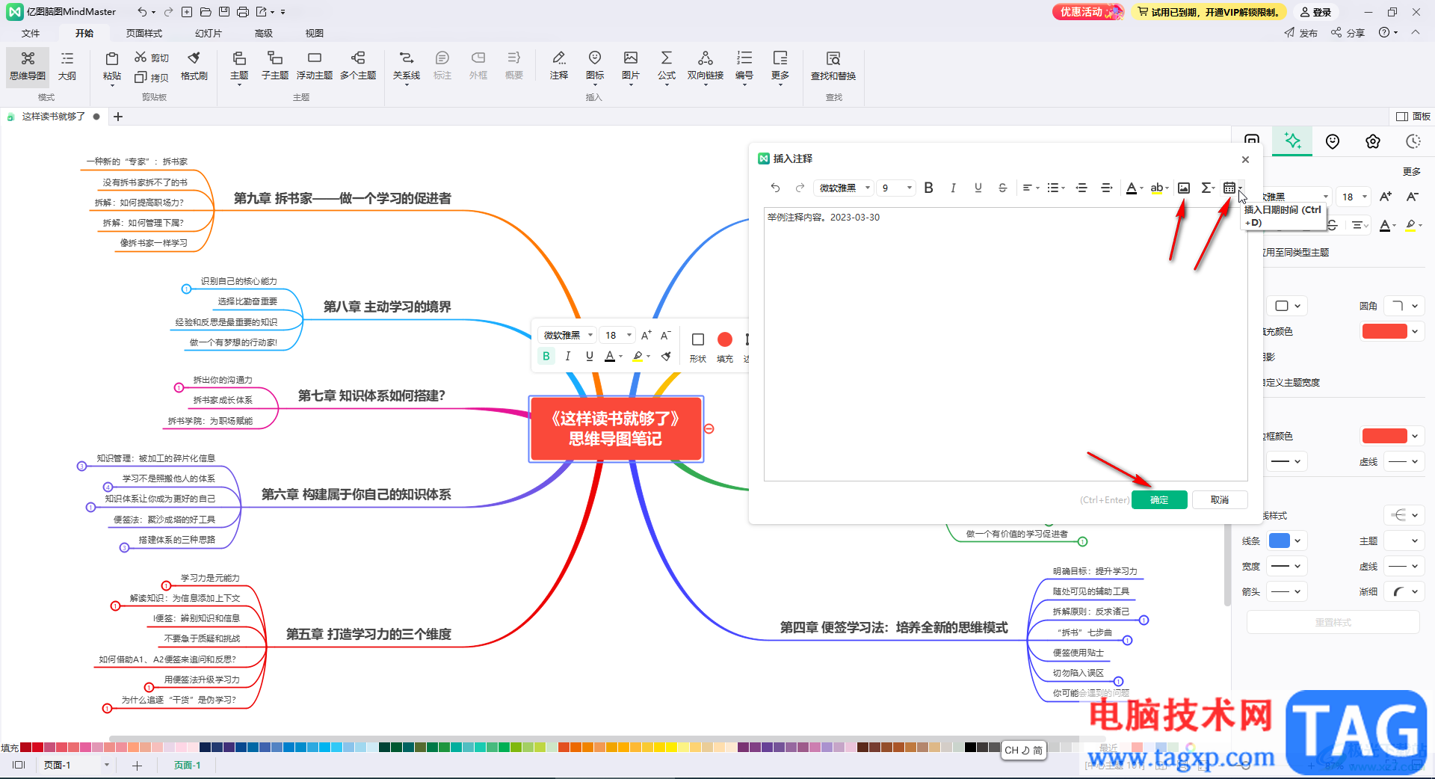Confirm the note with 确定
Screen dimensions: 1435x779
pos(1159,499)
